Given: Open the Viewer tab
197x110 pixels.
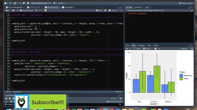Looking at the screenshot, I should (x=156, y=46).
